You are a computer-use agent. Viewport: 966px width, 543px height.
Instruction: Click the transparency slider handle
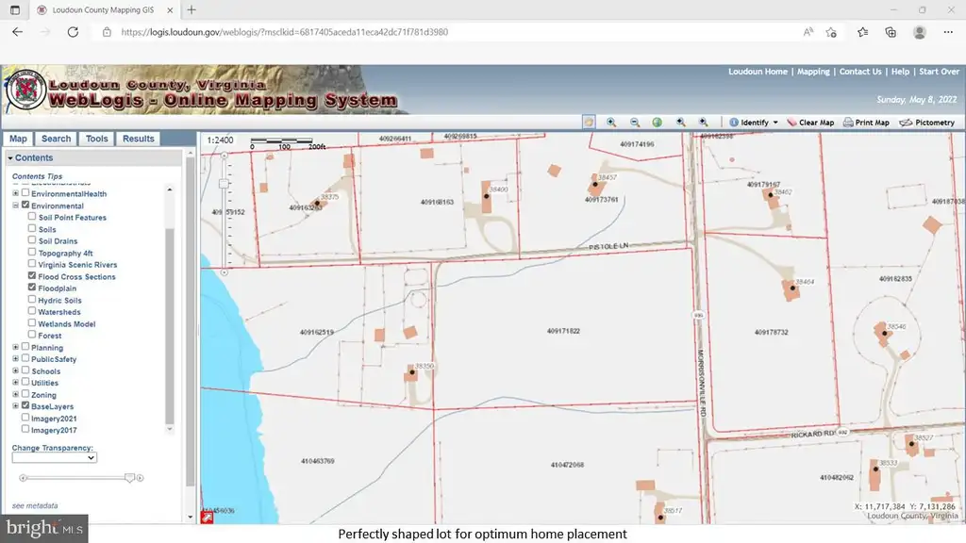(x=129, y=478)
